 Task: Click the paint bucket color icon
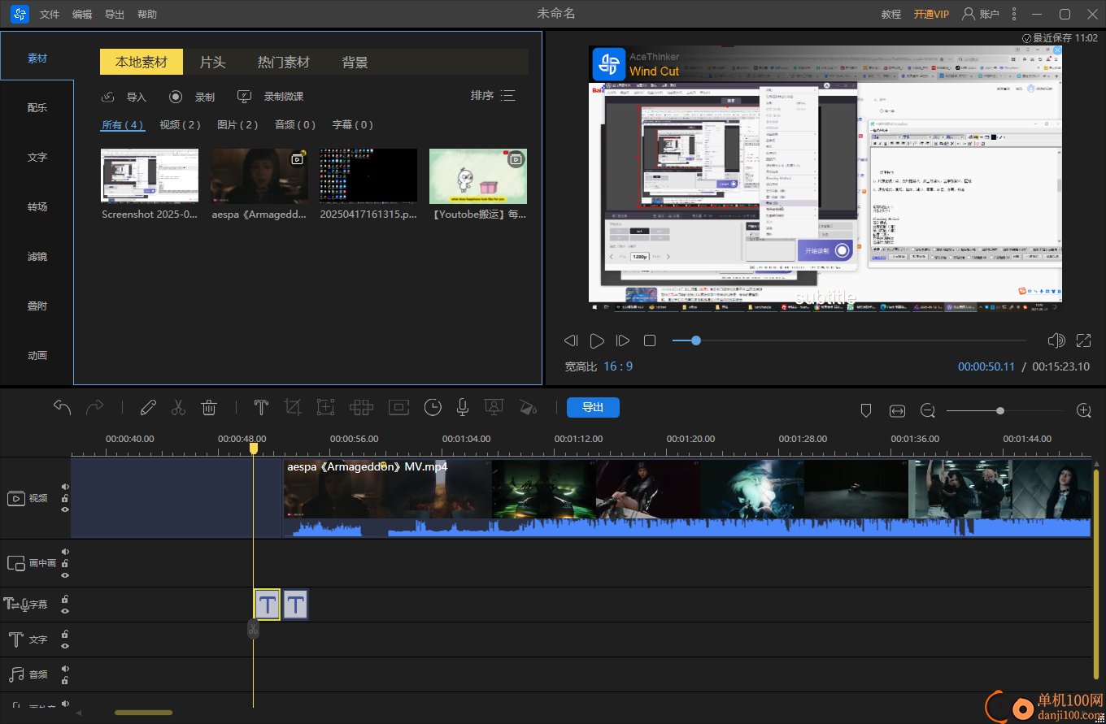[x=528, y=407]
